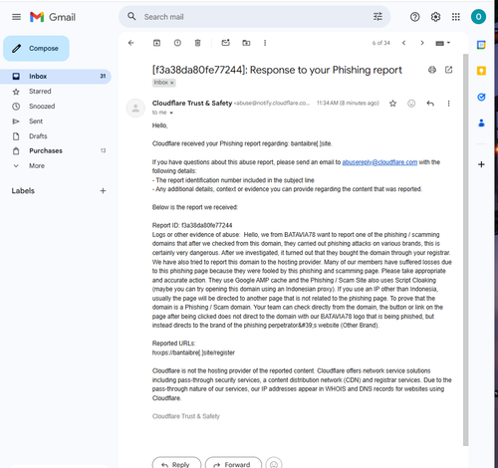Star the Cloudflare message
498x468 pixels.
pyautogui.click(x=392, y=104)
